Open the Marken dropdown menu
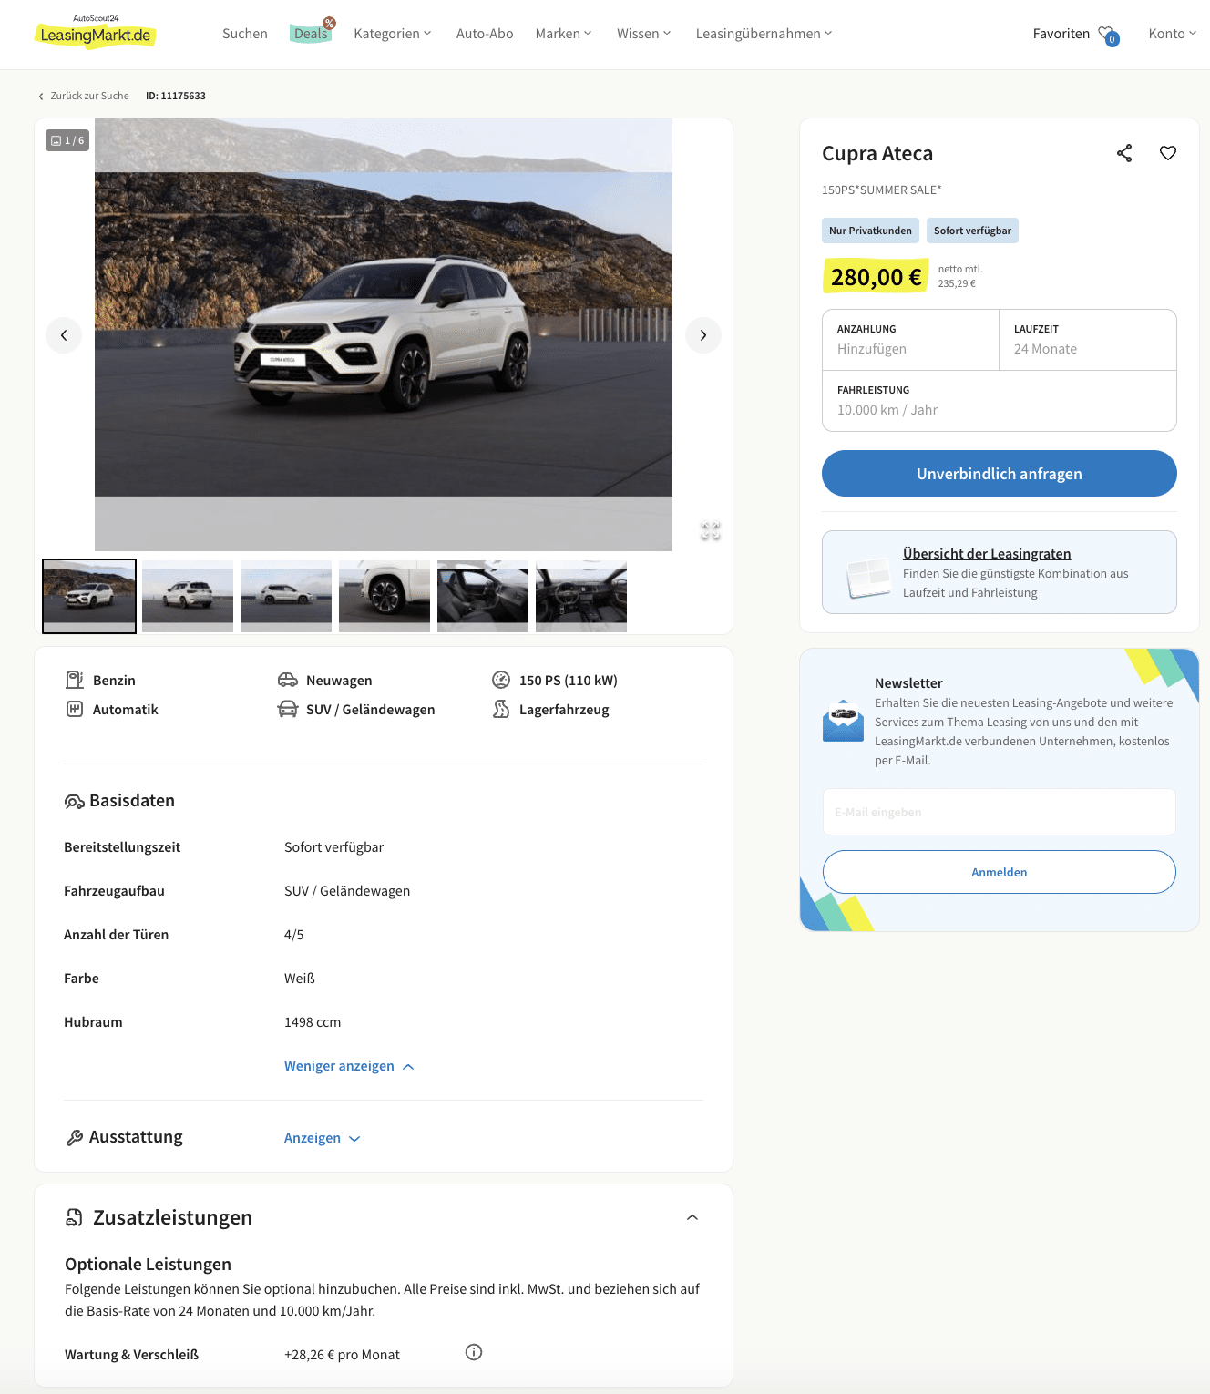Screen dimensions: 1210x1394 [564, 34]
